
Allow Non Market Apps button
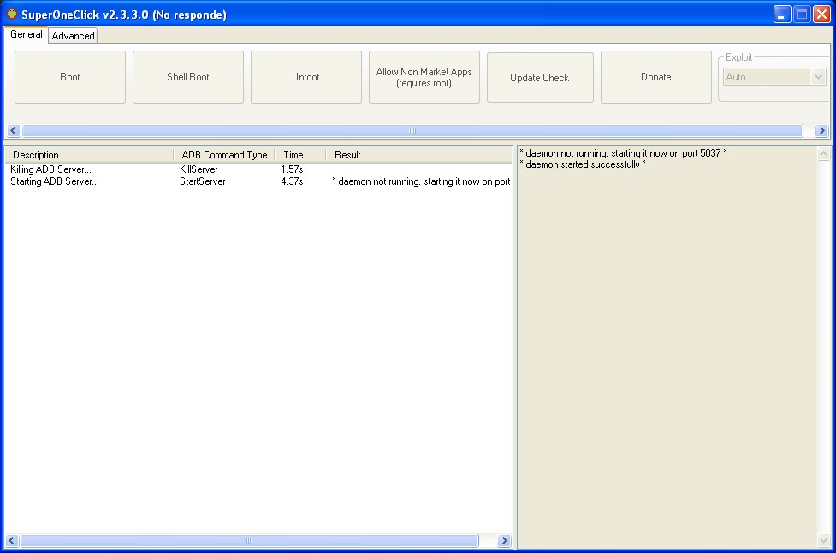424,77
